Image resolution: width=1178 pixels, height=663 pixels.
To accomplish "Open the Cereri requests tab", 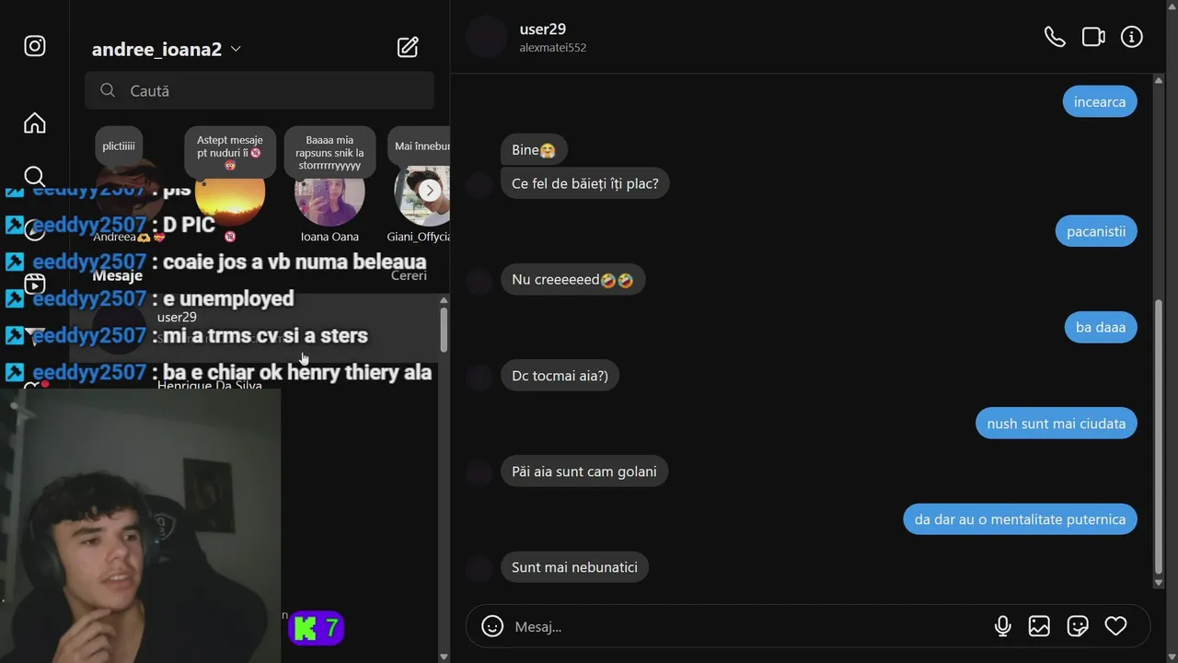I will pyautogui.click(x=409, y=275).
